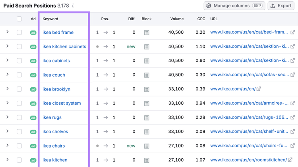
Task: Sort table by Volume column header
Action: coord(177,19)
